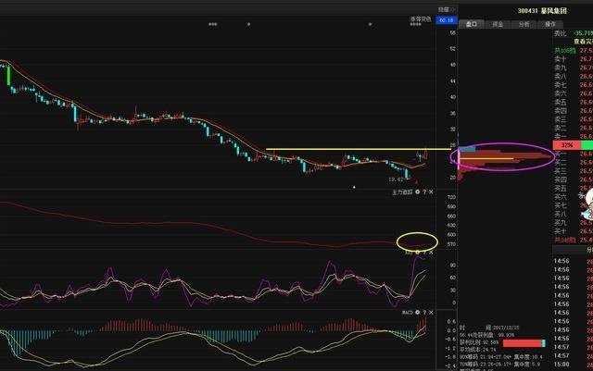Click the MACD help question mark
This screenshot has width=593, height=371.
point(424,313)
